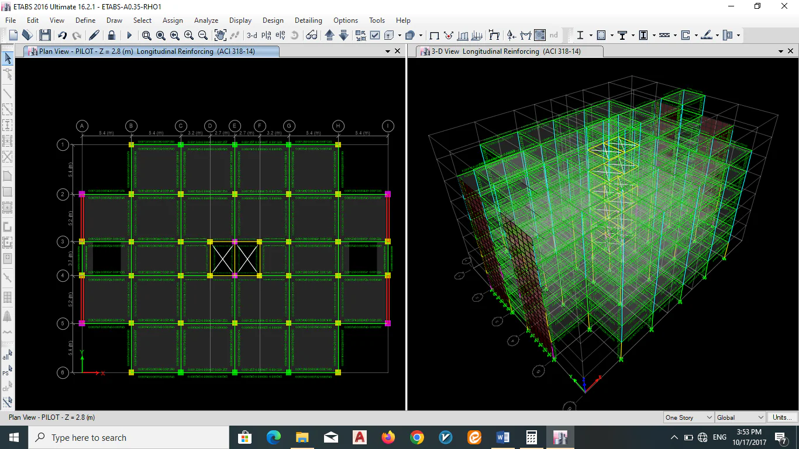Click the Run Analysis play button
Viewport: 799px width, 449px height.
click(x=129, y=36)
